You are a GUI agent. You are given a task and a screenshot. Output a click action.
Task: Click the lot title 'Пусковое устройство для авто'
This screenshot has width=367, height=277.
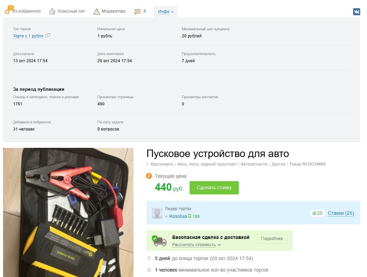(218, 154)
